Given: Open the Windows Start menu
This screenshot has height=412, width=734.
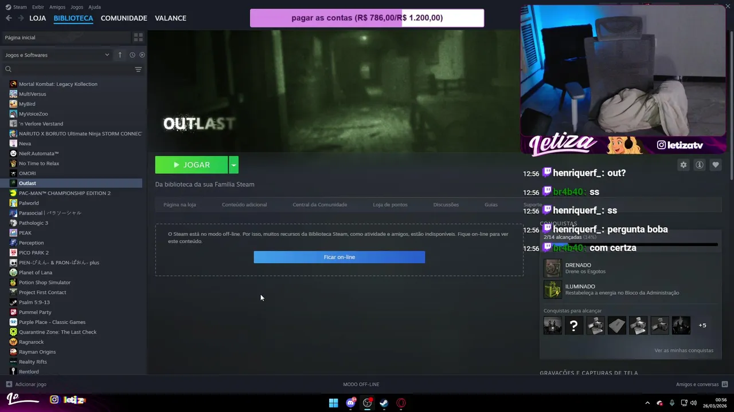Looking at the screenshot, I should pos(333,403).
